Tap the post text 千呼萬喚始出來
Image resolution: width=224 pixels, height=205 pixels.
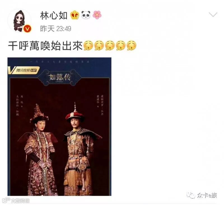pos(45,46)
